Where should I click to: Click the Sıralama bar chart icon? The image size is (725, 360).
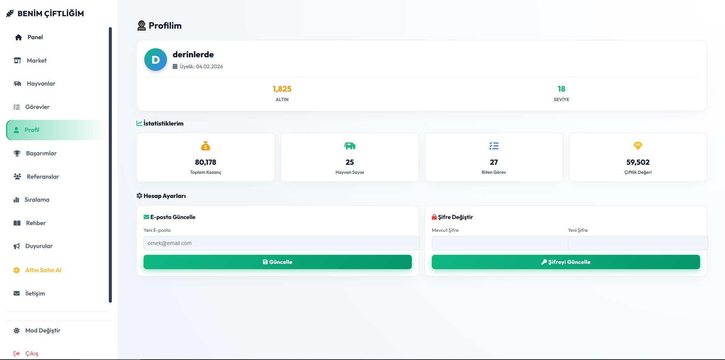pos(16,200)
